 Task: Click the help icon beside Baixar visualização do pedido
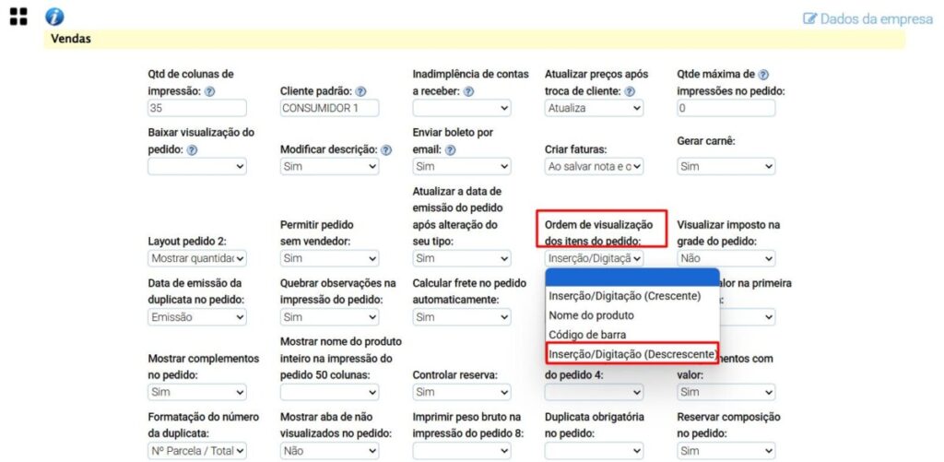point(192,151)
